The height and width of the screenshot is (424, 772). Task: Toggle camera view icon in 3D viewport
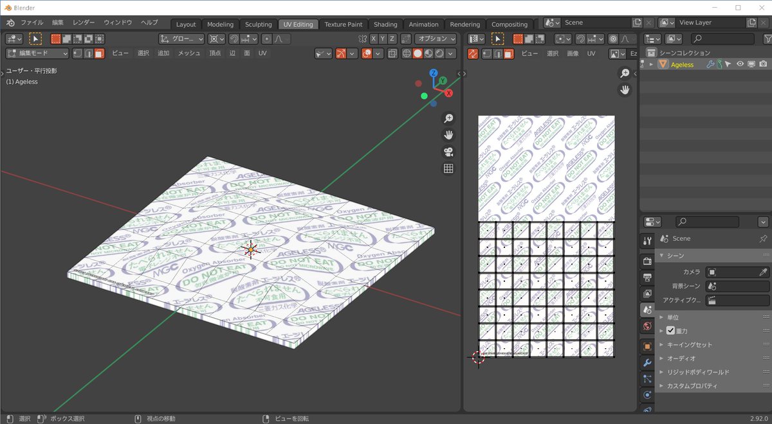[448, 152]
